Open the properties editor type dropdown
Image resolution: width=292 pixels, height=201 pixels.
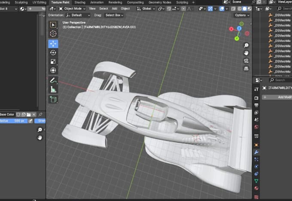(259, 80)
